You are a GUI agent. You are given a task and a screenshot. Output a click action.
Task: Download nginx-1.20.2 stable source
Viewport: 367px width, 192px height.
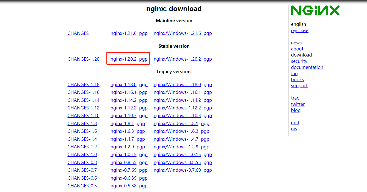point(123,59)
